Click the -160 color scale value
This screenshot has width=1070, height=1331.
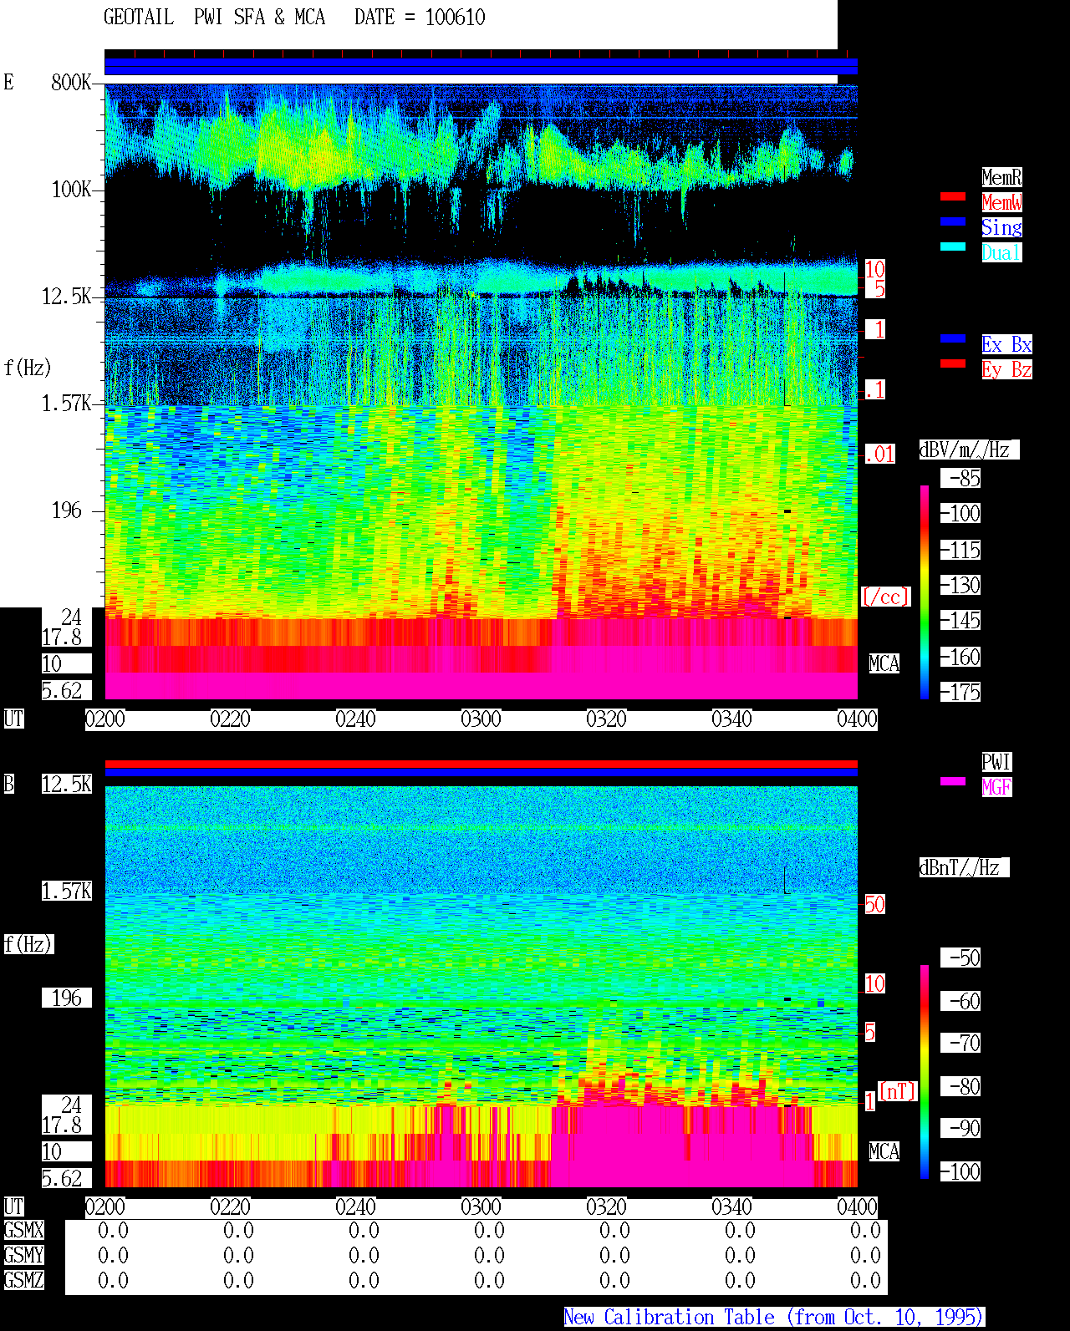click(961, 657)
